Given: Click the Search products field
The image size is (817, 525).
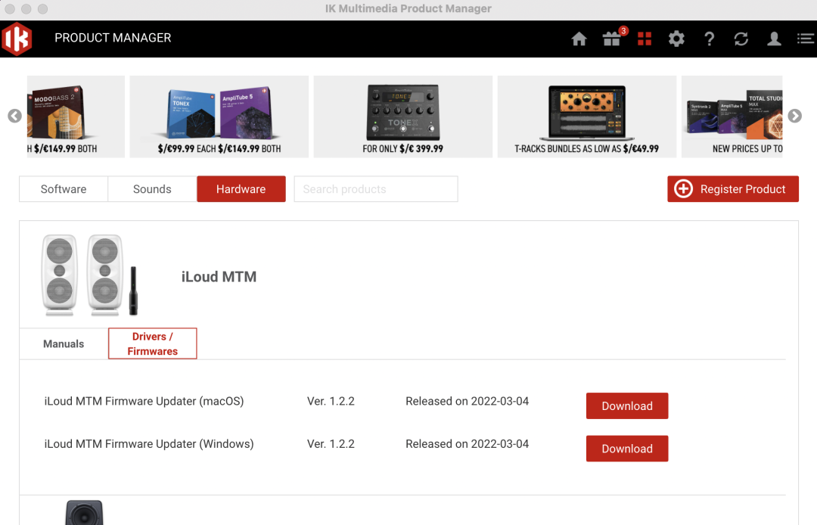Looking at the screenshot, I should [x=376, y=189].
